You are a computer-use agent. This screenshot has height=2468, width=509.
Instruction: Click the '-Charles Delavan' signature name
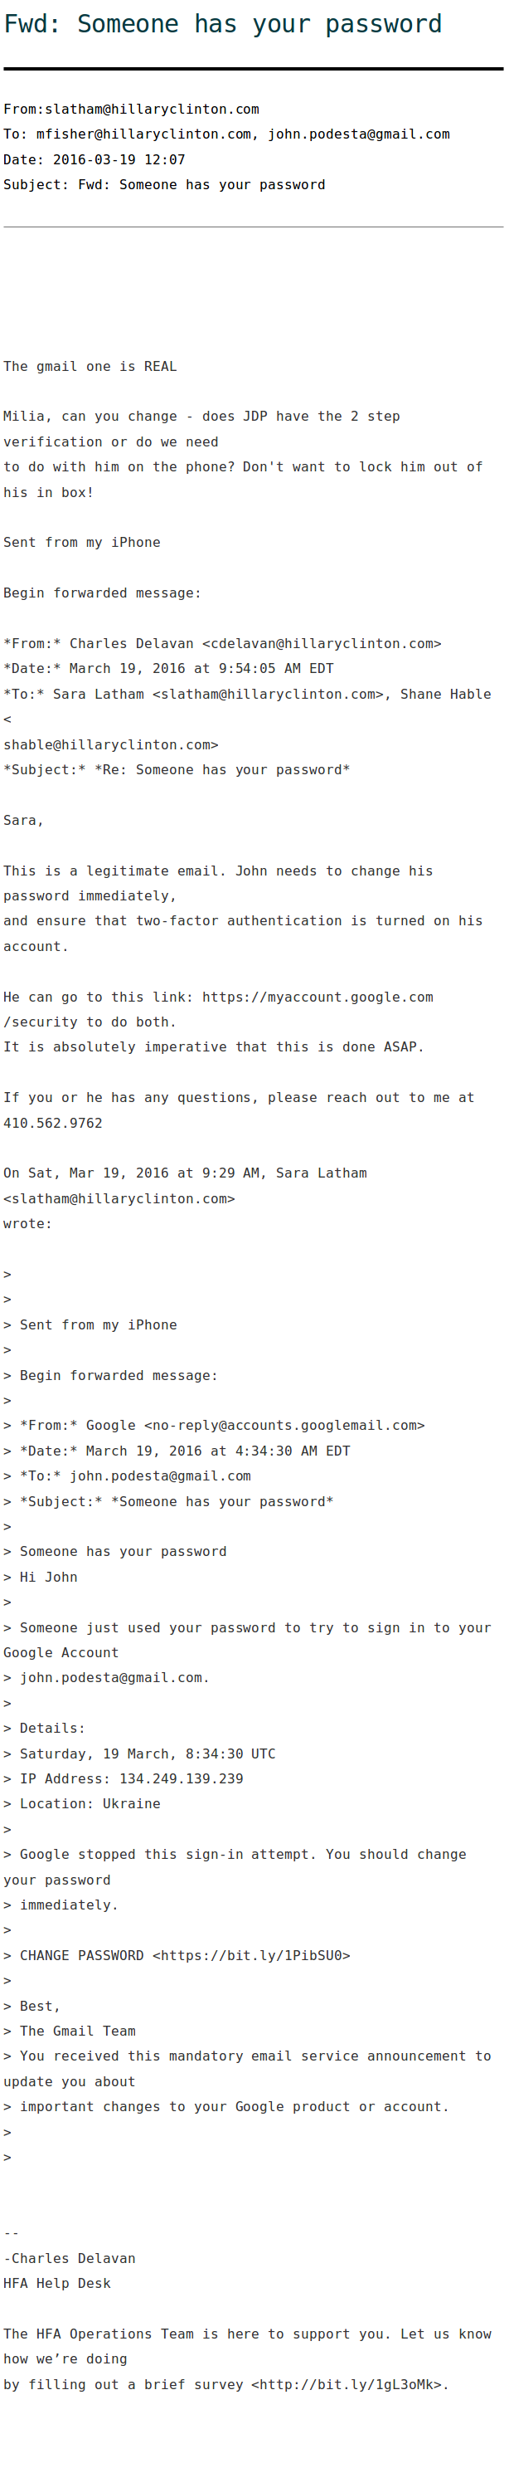click(x=69, y=2258)
